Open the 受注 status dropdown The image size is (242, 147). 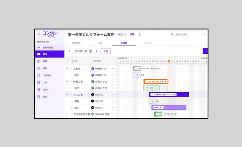[x=122, y=34]
